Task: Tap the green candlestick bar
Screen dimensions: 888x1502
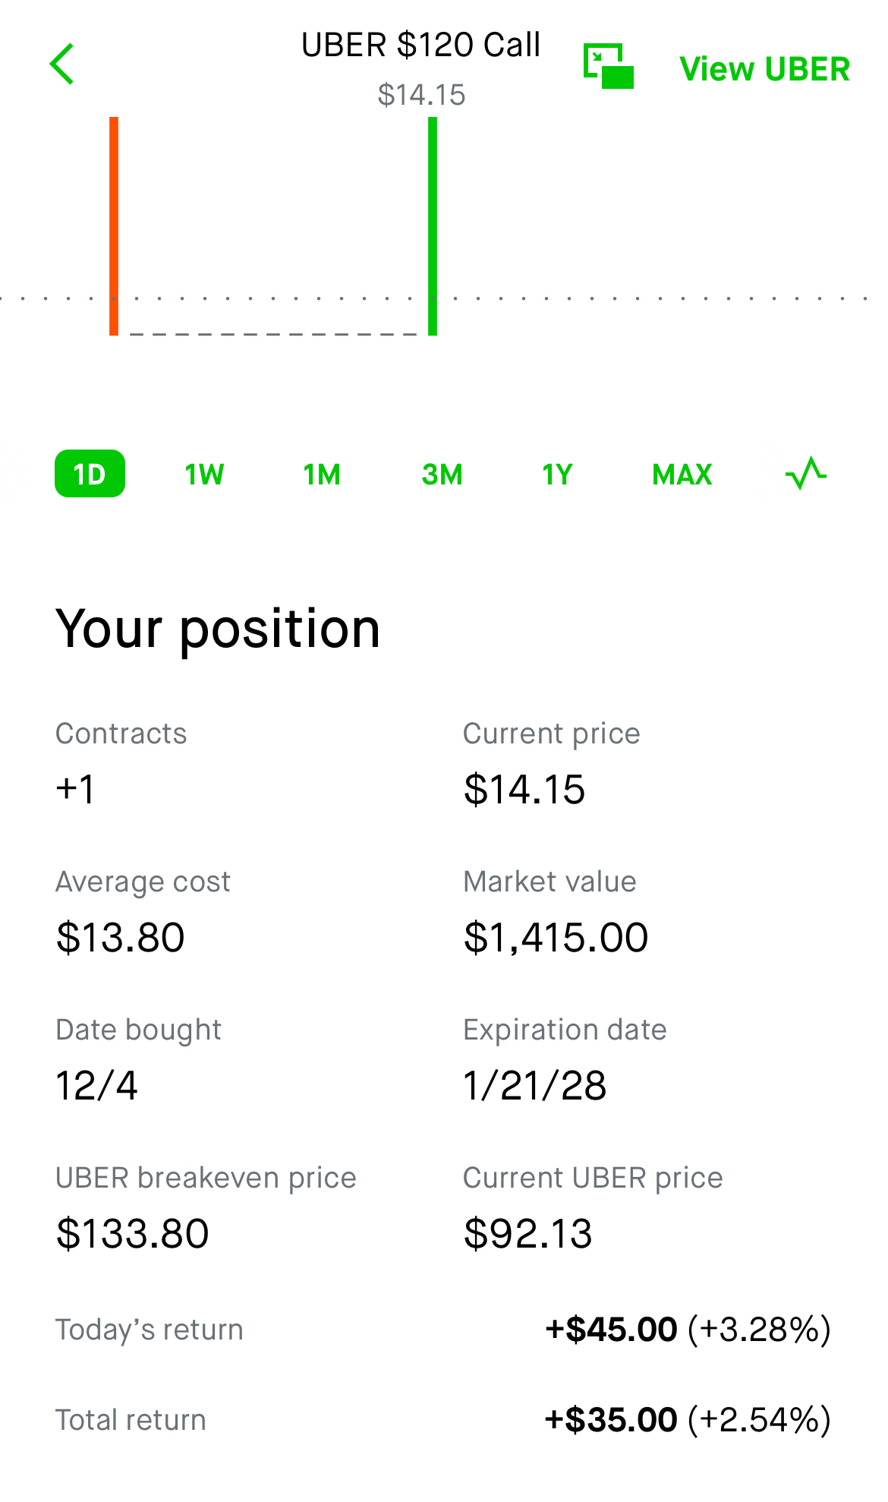Action: tap(433, 226)
